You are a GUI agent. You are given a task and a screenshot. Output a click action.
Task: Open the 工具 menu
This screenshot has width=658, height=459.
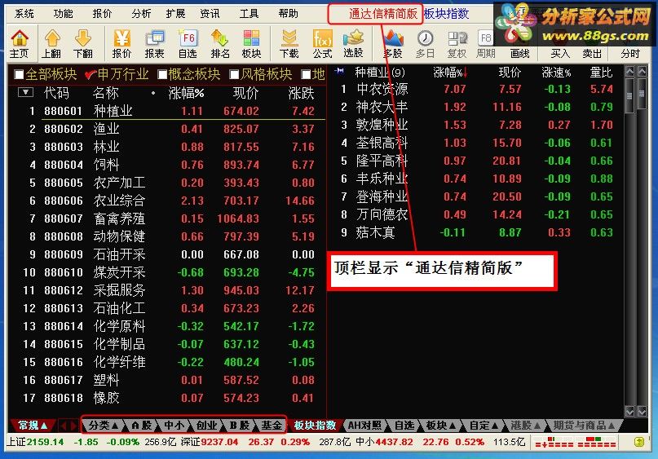point(249,14)
